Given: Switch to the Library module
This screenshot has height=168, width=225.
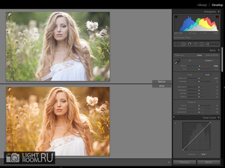Looking at the screenshot, I should click(202, 5).
